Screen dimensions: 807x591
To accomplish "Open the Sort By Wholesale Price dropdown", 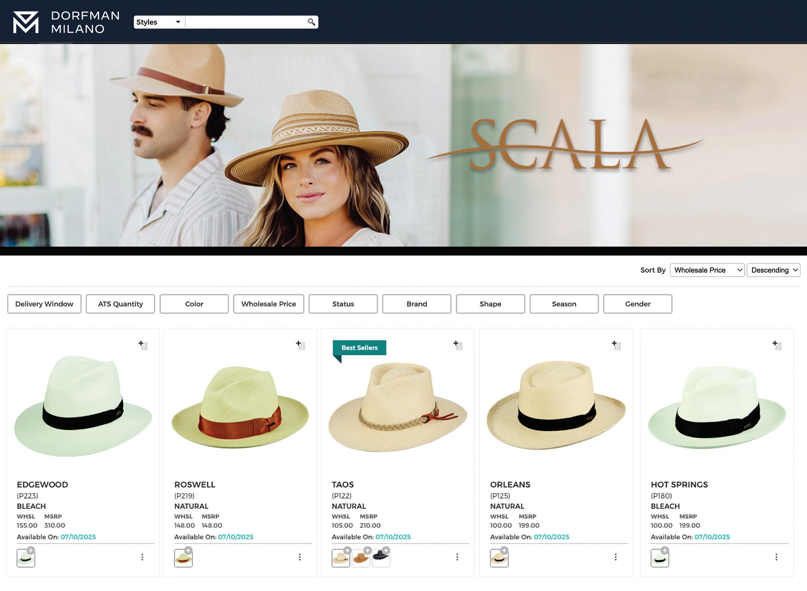I will 707,270.
